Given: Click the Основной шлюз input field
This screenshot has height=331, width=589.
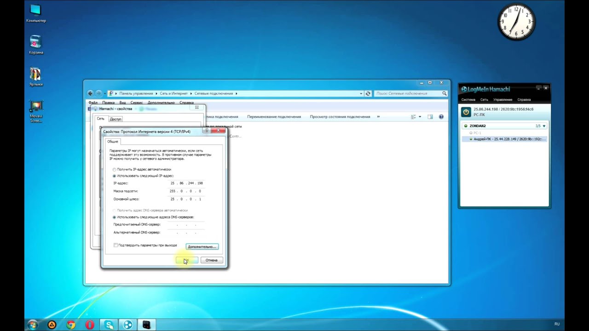Looking at the screenshot, I should (x=186, y=199).
